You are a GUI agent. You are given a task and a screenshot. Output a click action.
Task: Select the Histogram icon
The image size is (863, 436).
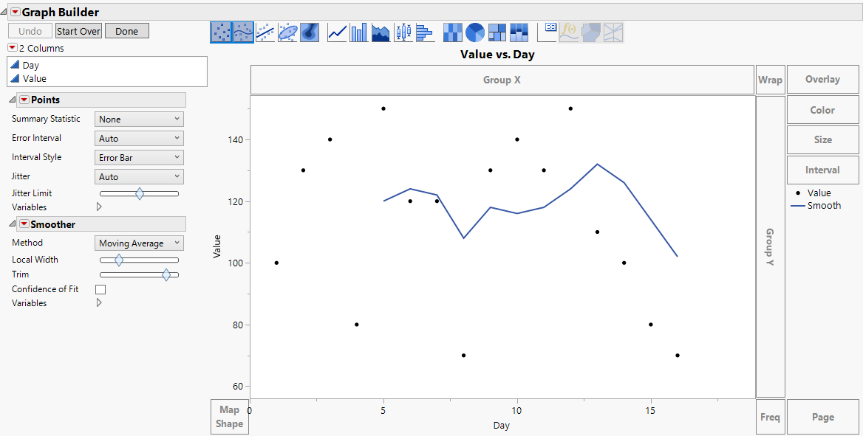(x=425, y=32)
